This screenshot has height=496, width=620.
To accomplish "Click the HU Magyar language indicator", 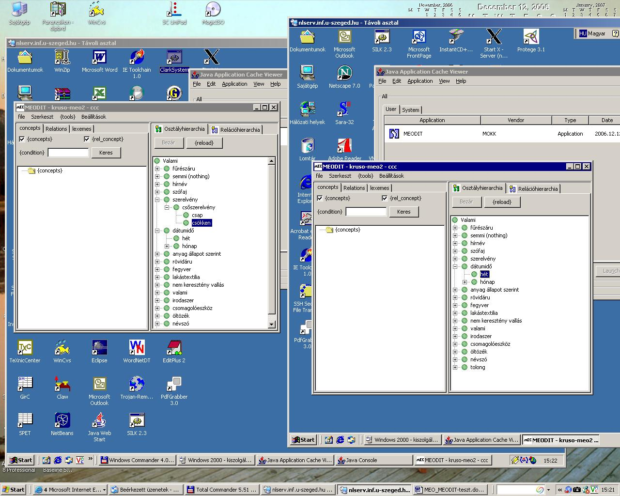I will coord(592,33).
